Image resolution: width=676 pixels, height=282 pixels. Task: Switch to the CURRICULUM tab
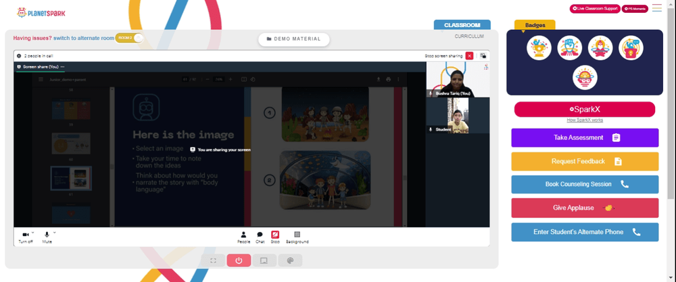tap(469, 37)
